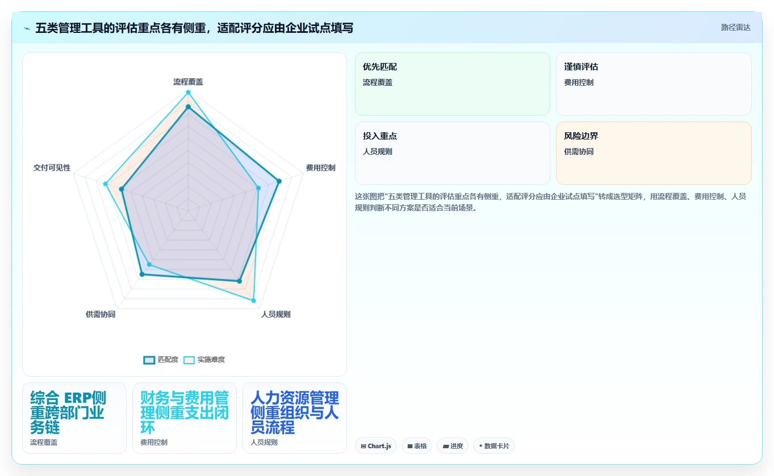Image resolution: width=774 pixels, height=476 pixels.
Task: Click the 表格 tag chip
Action: pos(417,446)
